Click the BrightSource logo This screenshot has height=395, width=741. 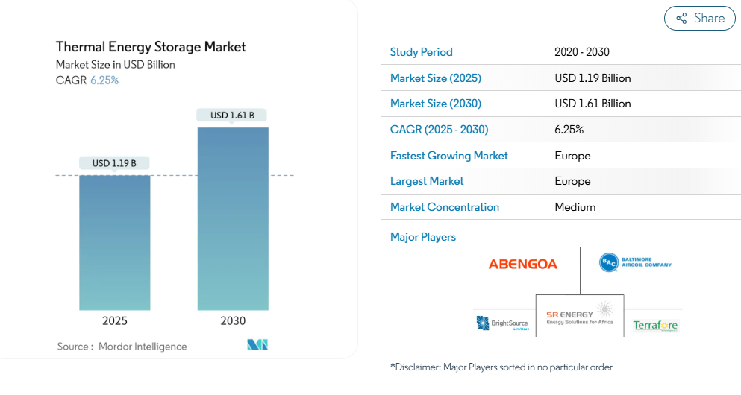click(502, 323)
